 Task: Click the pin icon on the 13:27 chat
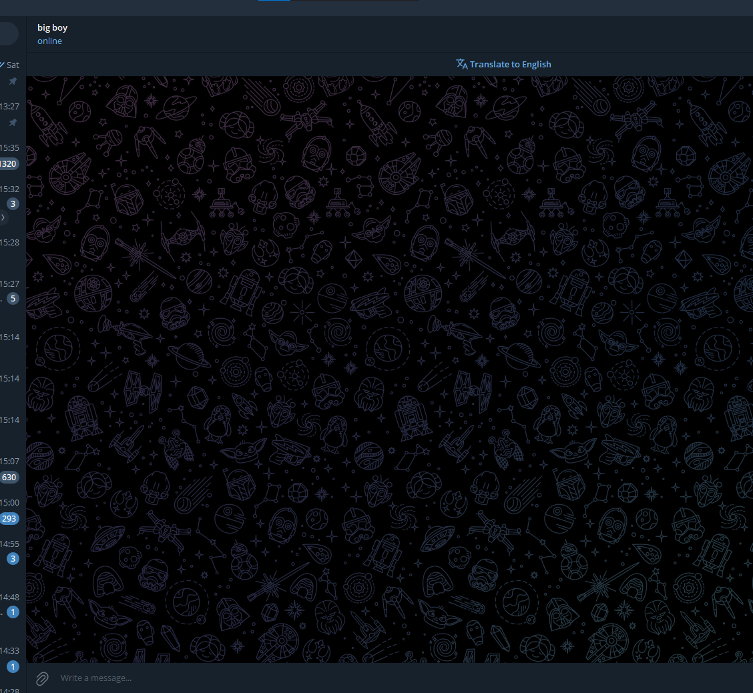[x=13, y=122]
